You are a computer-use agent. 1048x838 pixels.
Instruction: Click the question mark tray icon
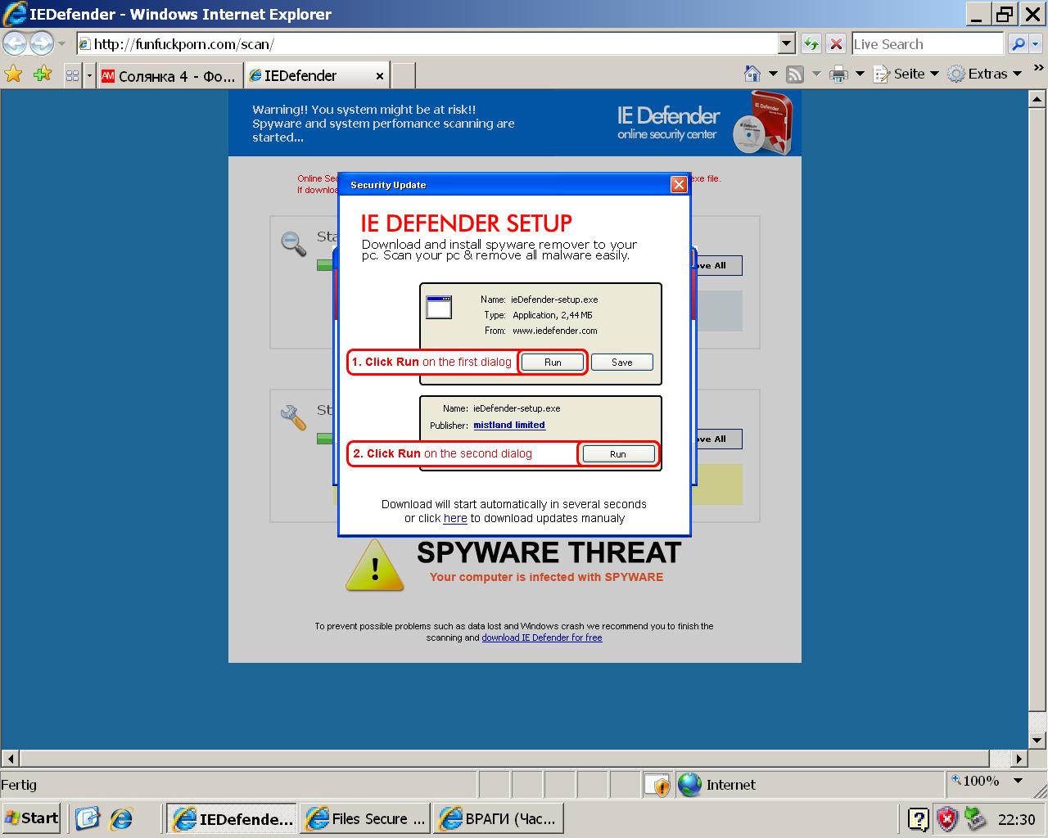tap(919, 818)
